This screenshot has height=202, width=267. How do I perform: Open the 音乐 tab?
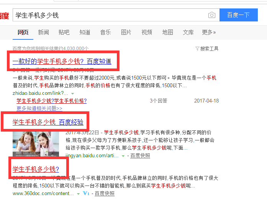[105, 32]
